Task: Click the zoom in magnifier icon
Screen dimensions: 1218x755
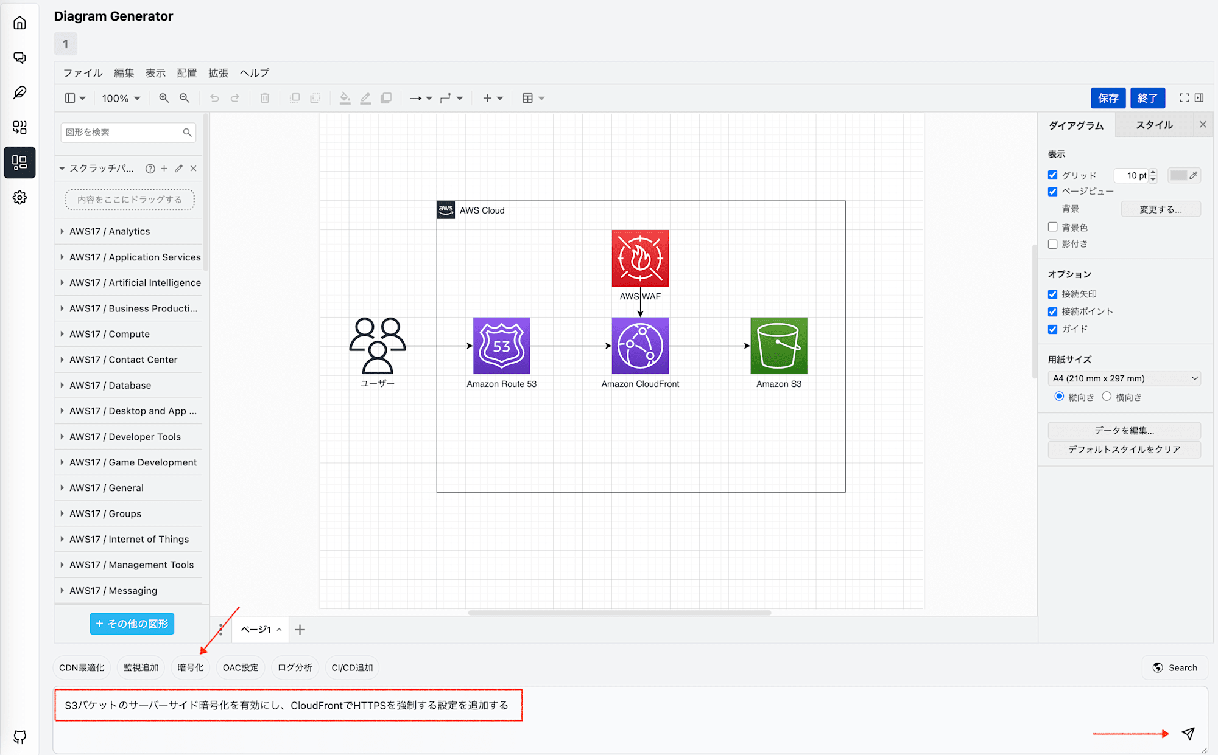Action: 164,98
